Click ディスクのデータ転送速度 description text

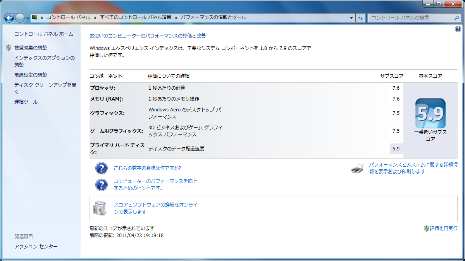coord(176,148)
